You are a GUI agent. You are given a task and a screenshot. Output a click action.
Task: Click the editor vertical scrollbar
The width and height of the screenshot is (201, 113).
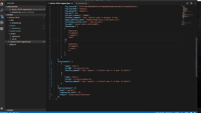click(x=196, y=57)
